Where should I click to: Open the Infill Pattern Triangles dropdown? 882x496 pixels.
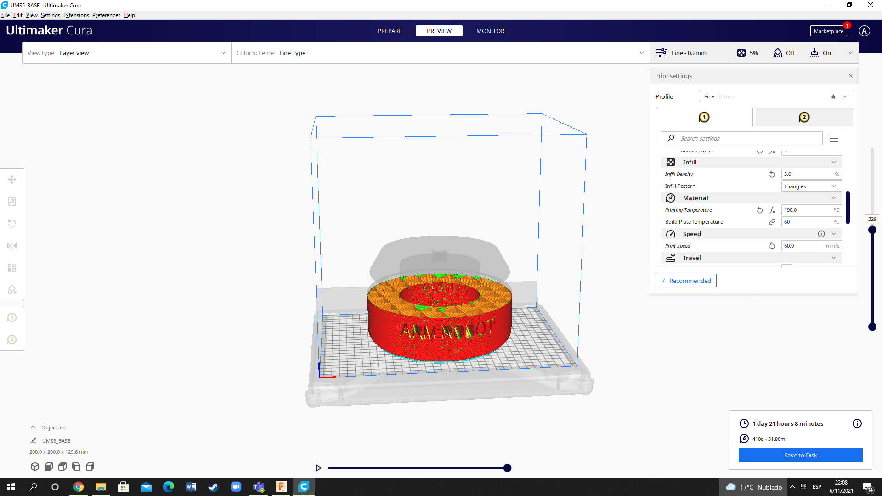811,186
